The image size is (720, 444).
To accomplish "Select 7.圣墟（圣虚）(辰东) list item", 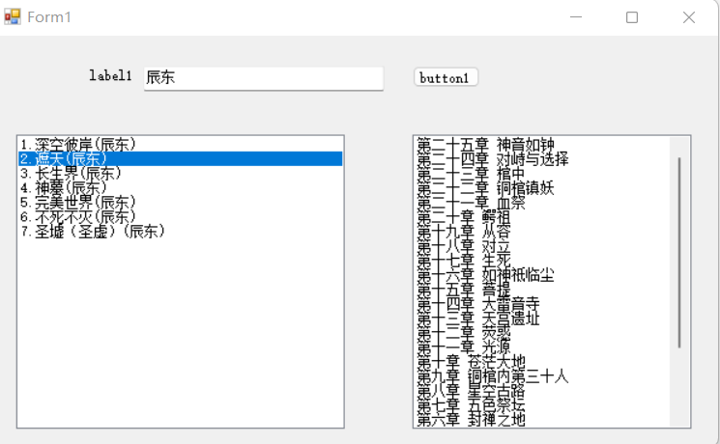I will coord(93,232).
